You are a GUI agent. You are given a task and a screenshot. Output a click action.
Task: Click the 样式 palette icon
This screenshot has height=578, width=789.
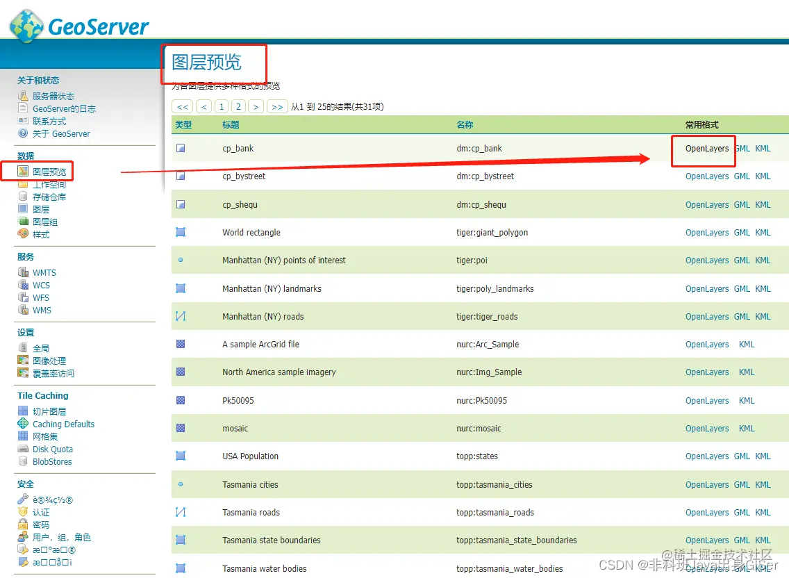[23, 233]
